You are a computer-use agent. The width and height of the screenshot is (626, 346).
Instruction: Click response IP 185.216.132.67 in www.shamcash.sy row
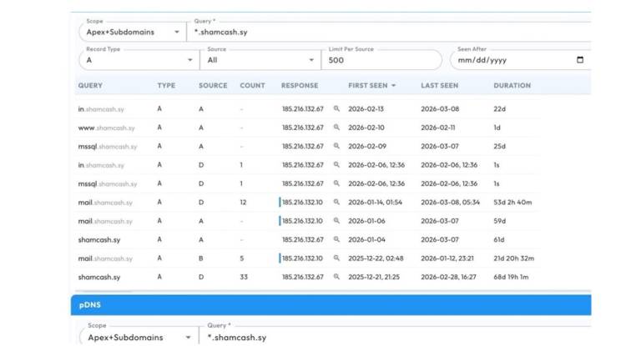[x=302, y=128]
